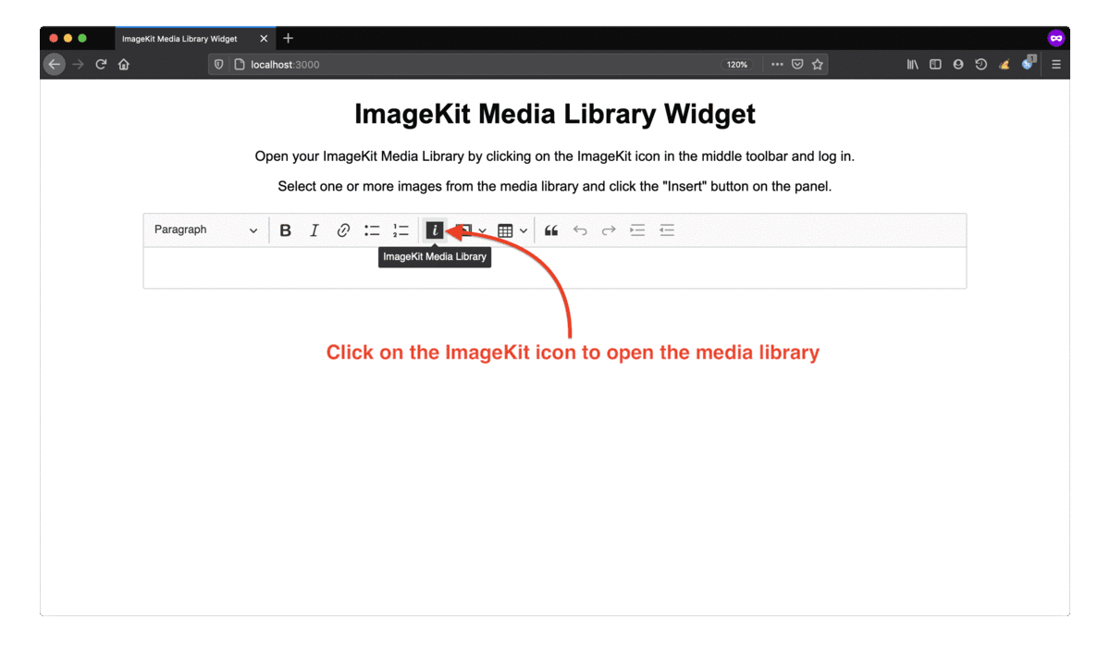Go forward with browser forward button
The height and width of the screenshot is (669, 1110).
click(x=78, y=65)
